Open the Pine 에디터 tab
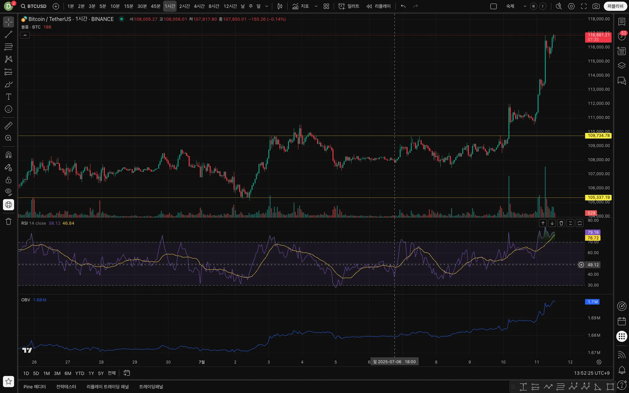 (35, 387)
